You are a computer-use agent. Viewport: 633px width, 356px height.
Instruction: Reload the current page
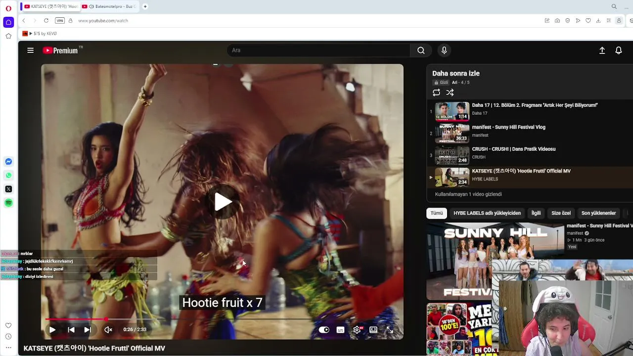coord(46,21)
